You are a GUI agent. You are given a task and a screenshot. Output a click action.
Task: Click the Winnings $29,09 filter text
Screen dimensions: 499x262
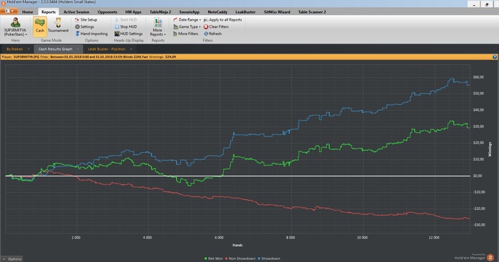point(163,57)
